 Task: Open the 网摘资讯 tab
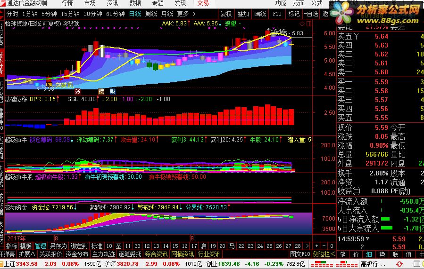coord(182,254)
